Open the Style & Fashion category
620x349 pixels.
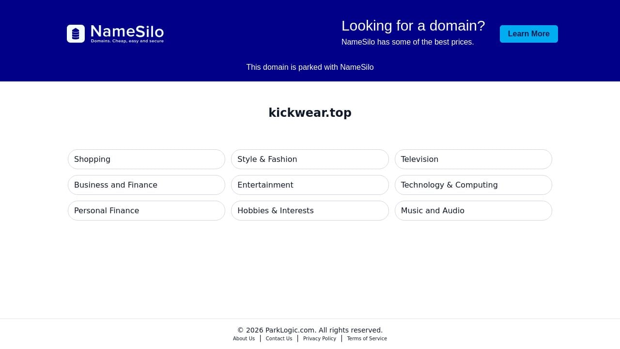tap(310, 159)
